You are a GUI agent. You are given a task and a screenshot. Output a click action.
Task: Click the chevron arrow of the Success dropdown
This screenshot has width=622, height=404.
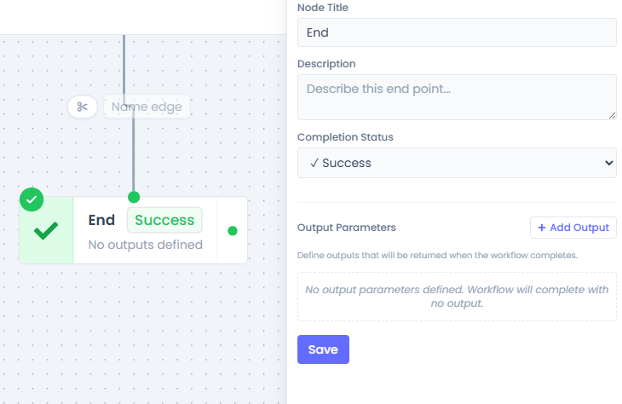point(608,163)
